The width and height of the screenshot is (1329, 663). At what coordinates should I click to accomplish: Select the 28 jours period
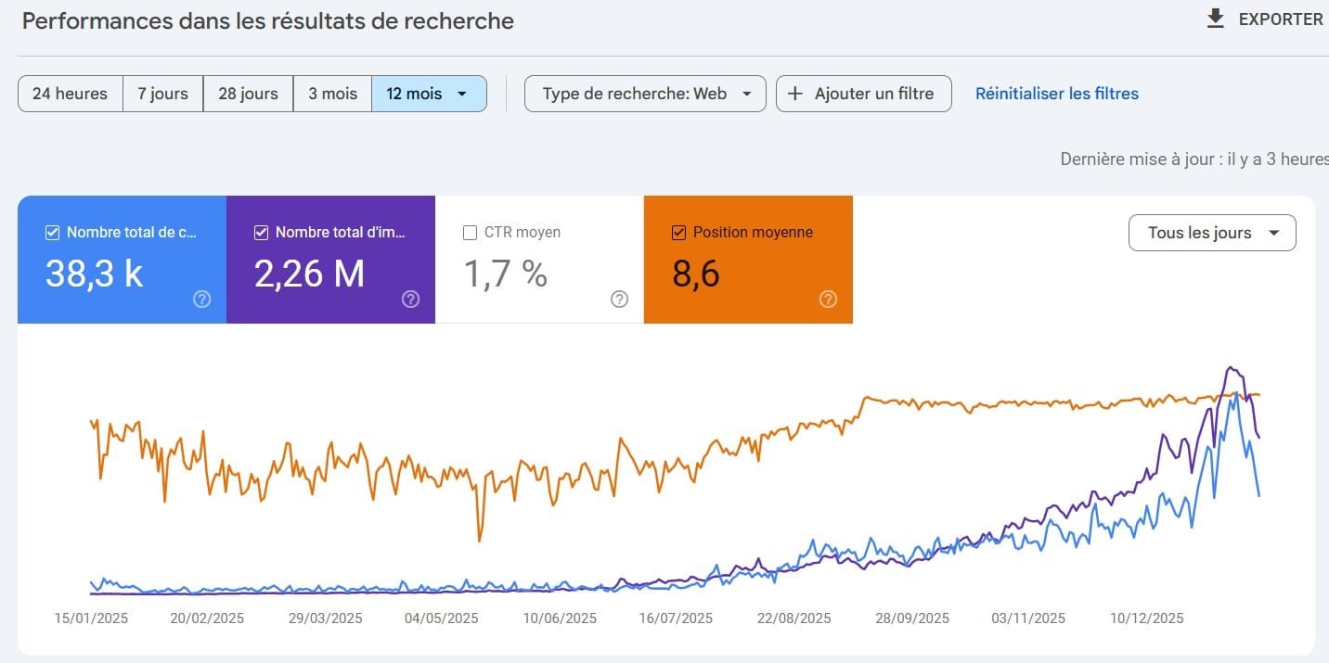pyautogui.click(x=247, y=93)
